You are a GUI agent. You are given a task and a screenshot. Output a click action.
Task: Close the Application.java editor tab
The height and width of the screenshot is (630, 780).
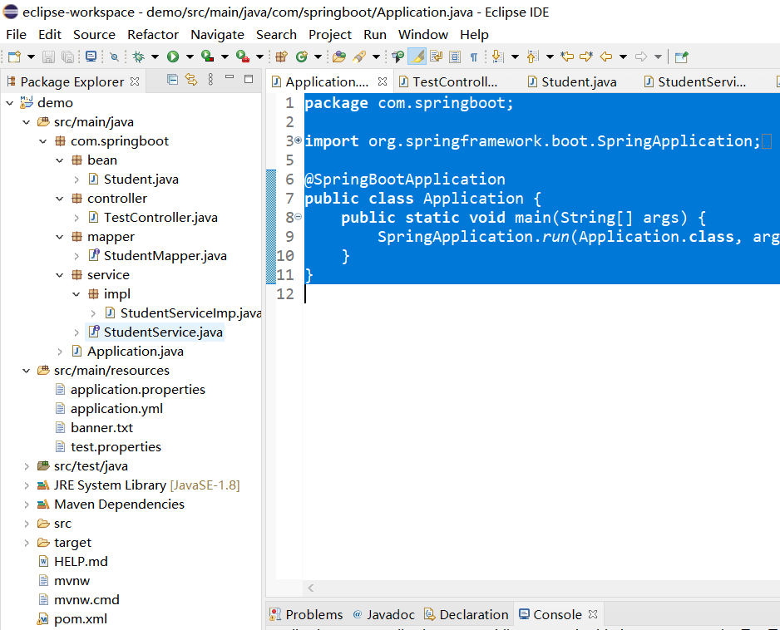click(x=383, y=81)
